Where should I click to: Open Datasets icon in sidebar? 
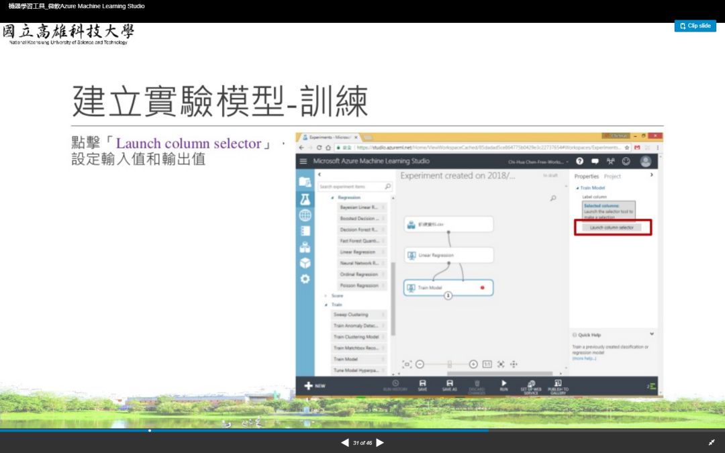[305, 247]
